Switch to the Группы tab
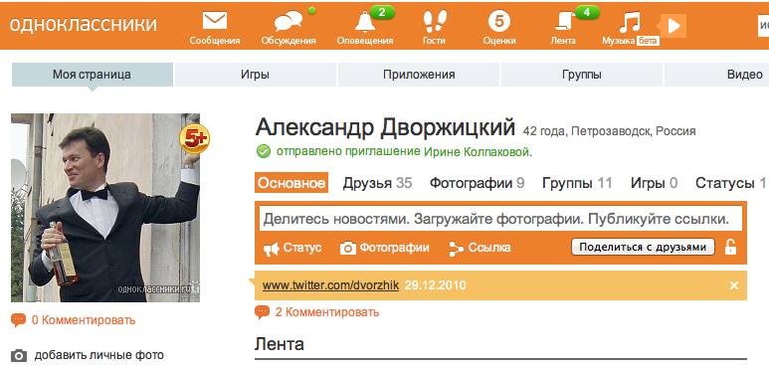769x365 pixels. [x=582, y=75]
